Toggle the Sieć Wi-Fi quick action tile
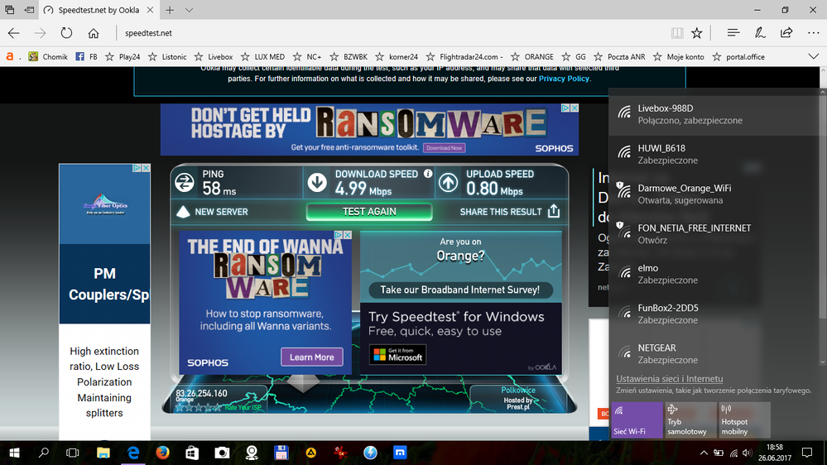Image resolution: width=827 pixels, height=465 pixels. (636, 420)
